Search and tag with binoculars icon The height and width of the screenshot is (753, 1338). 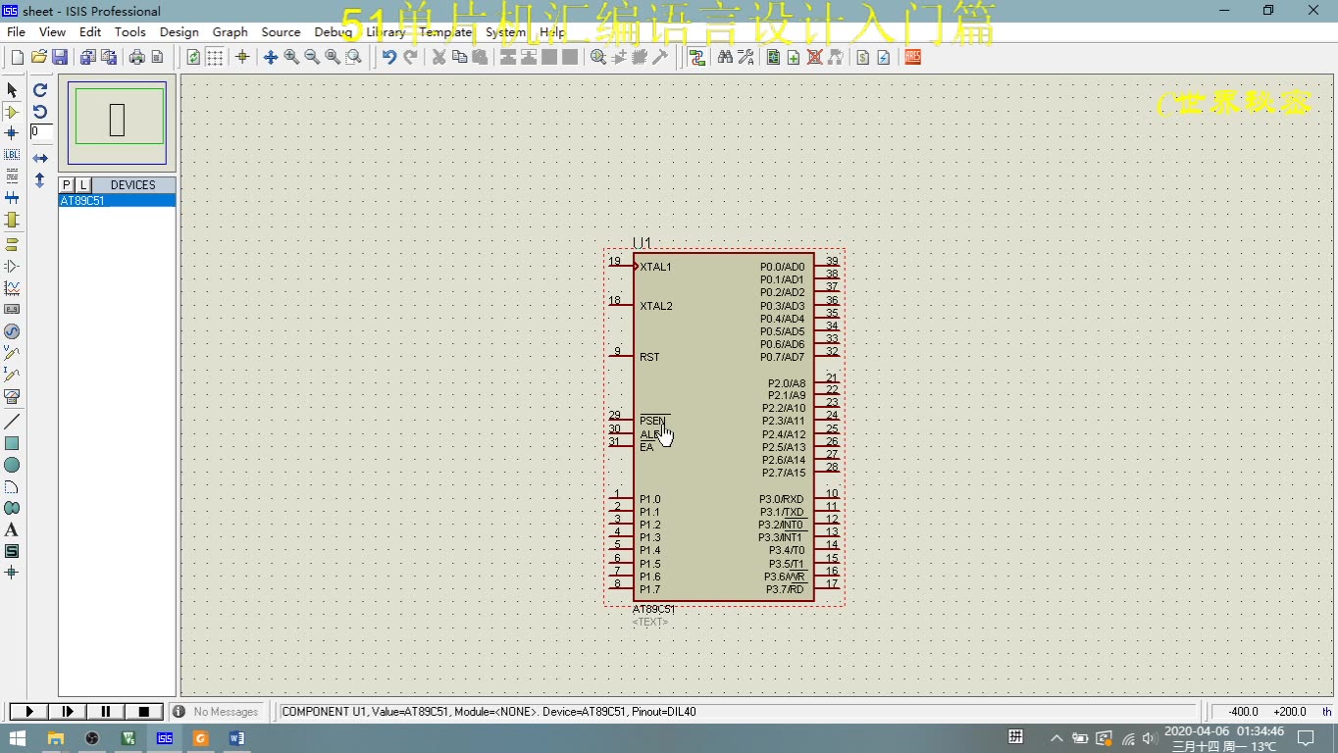click(x=725, y=58)
